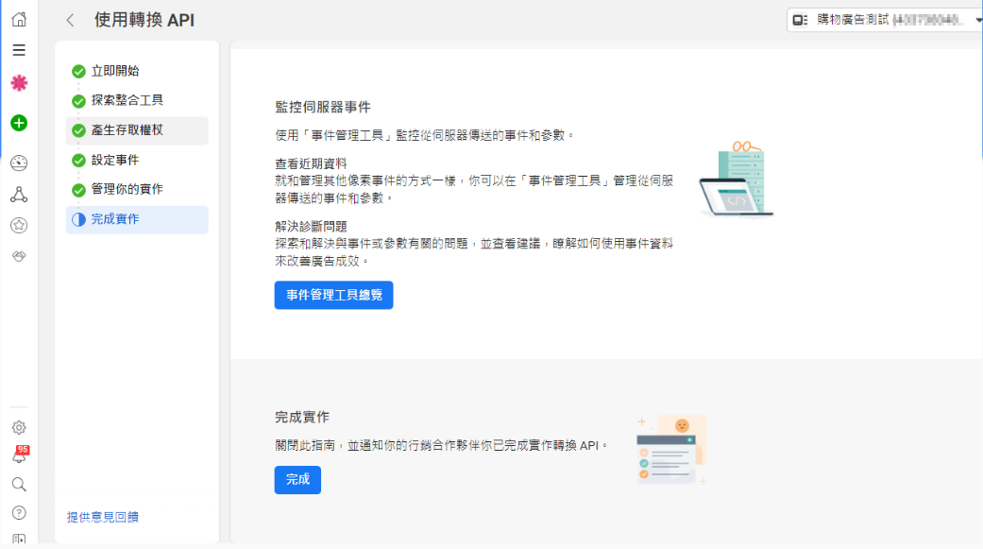
Task: Click the 事件管理工具總覽 button
Action: click(333, 295)
